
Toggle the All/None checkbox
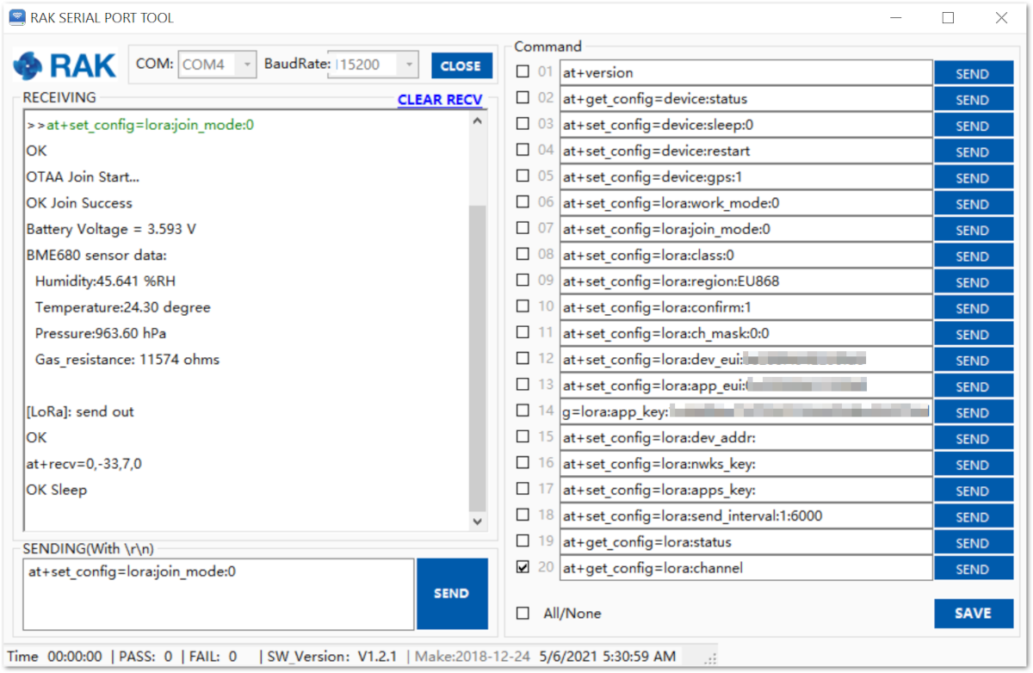pos(523,614)
